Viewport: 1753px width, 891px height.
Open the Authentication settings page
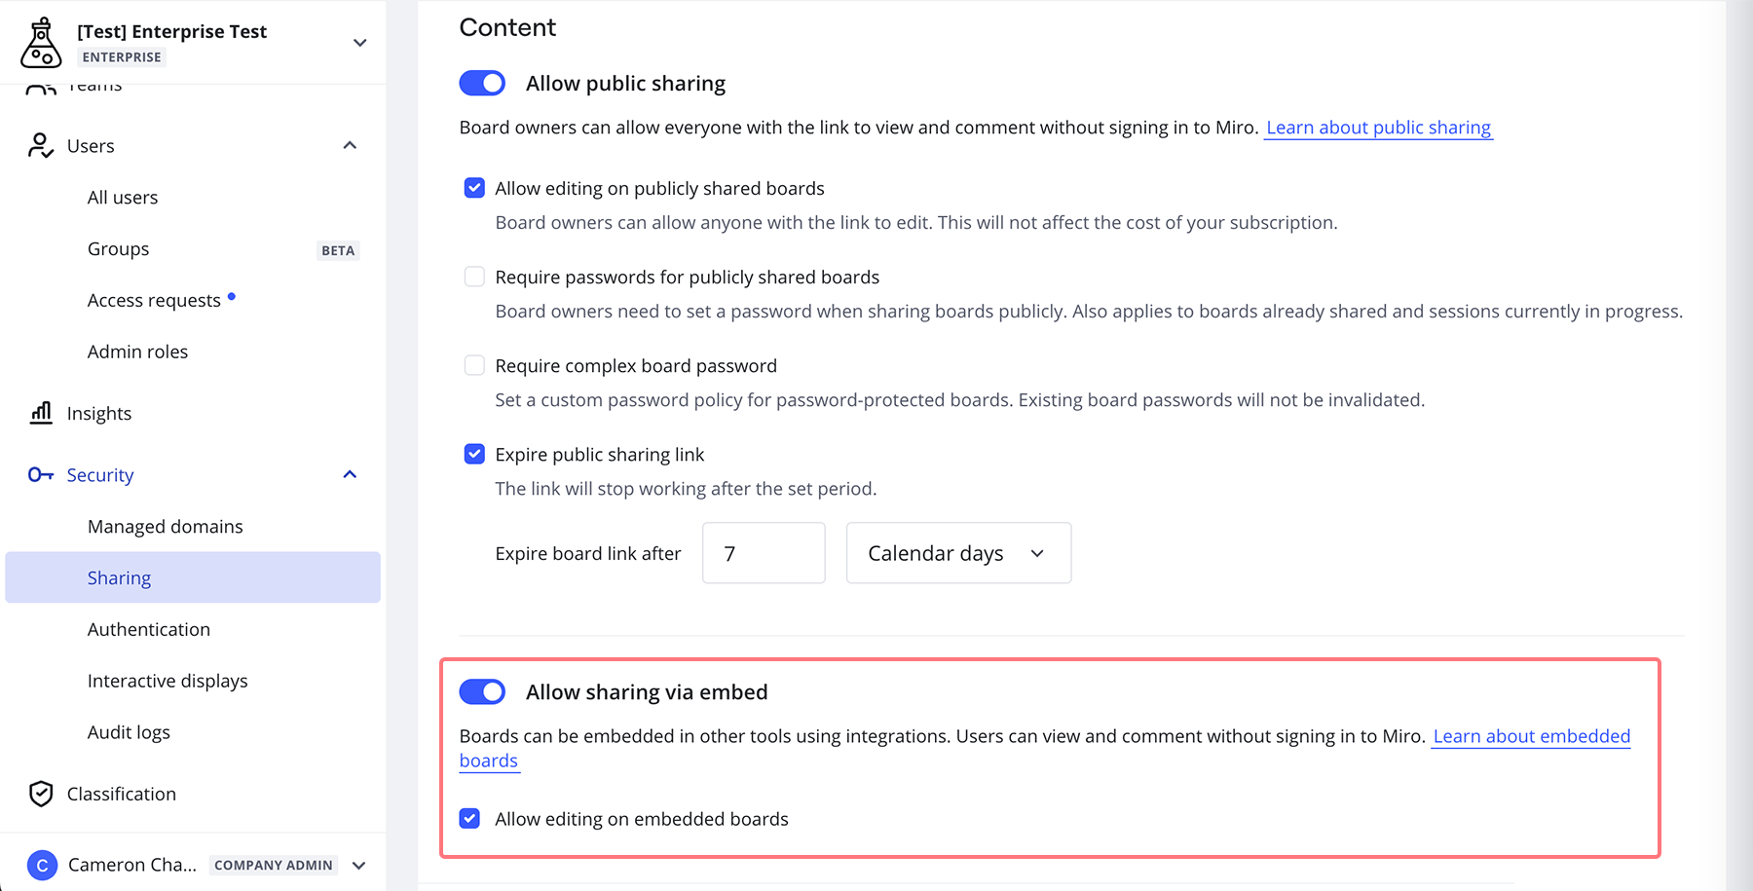point(149,630)
